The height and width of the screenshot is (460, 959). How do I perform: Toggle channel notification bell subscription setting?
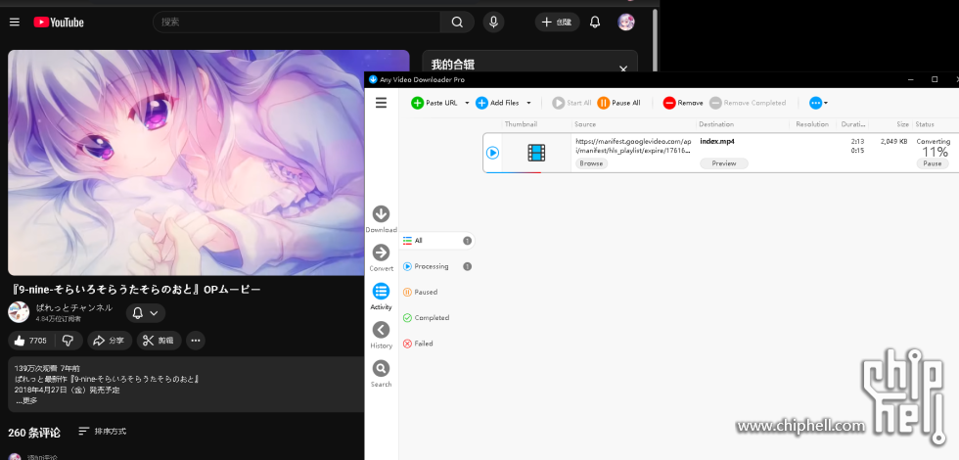145,313
